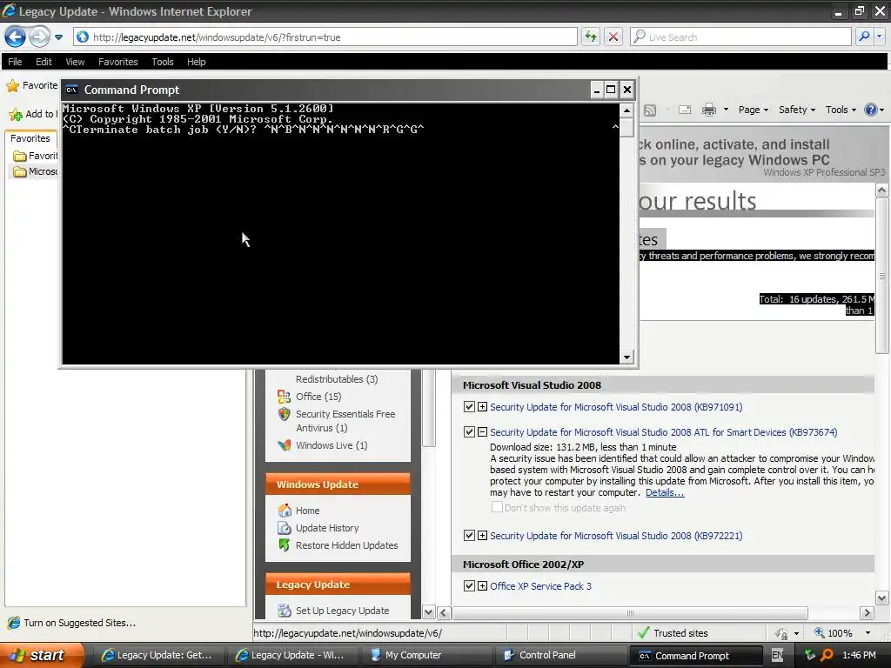Image resolution: width=891 pixels, height=668 pixels.
Task: Switch to Control Panel taskbar window
Action: 563,655
